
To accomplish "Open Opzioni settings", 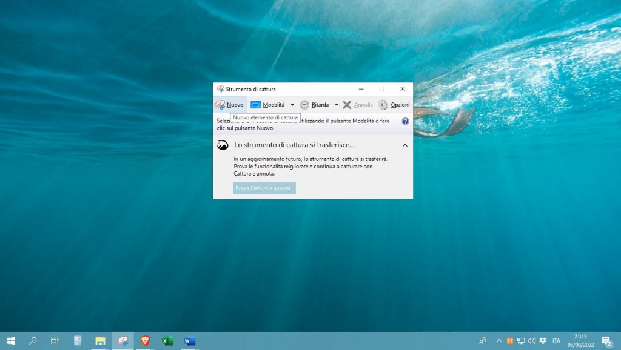I will pos(394,105).
